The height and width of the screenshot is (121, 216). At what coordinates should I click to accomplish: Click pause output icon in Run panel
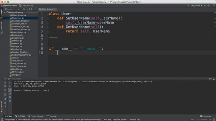(x=5, y=90)
